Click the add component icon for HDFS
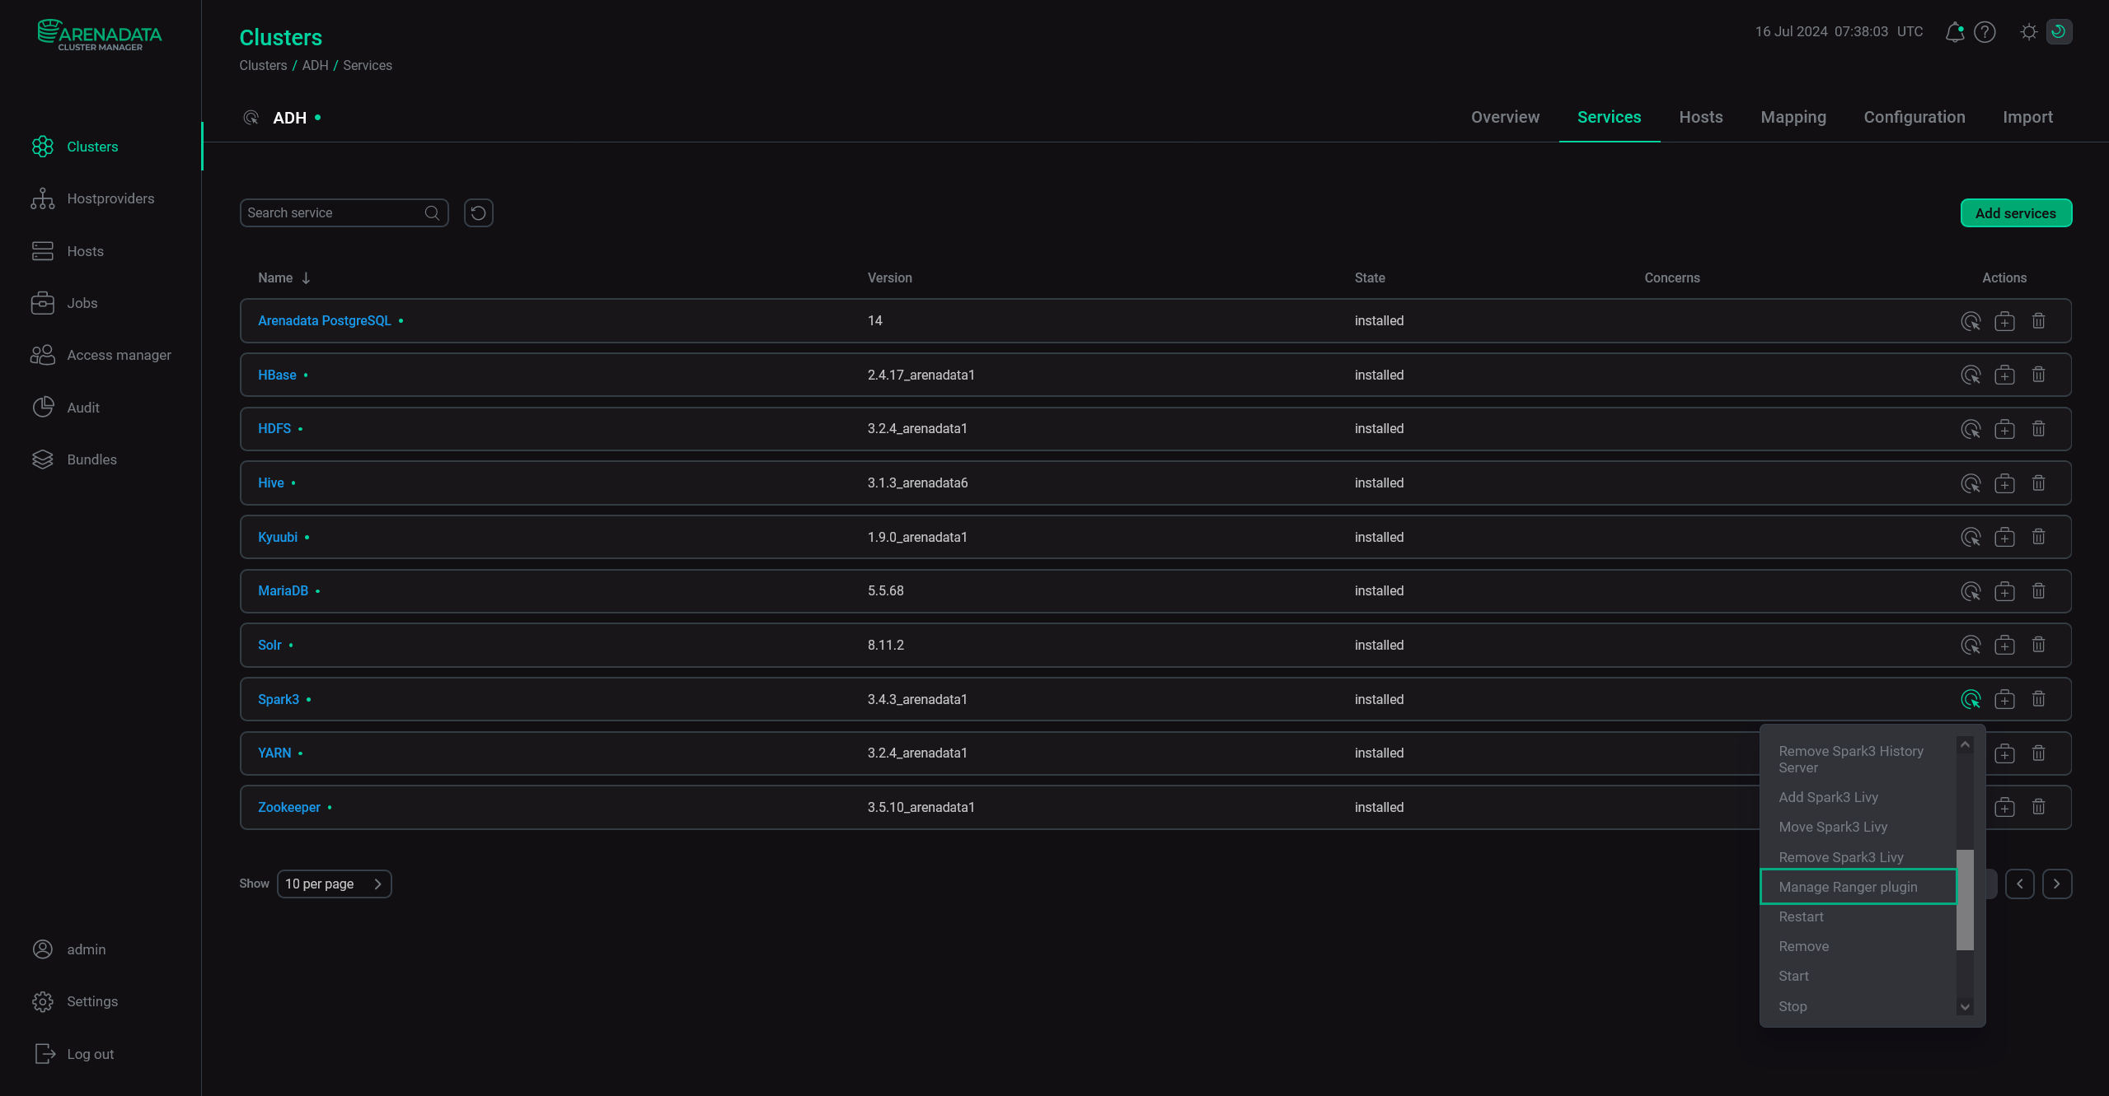Viewport: 2109px width, 1096px height. 2004,429
